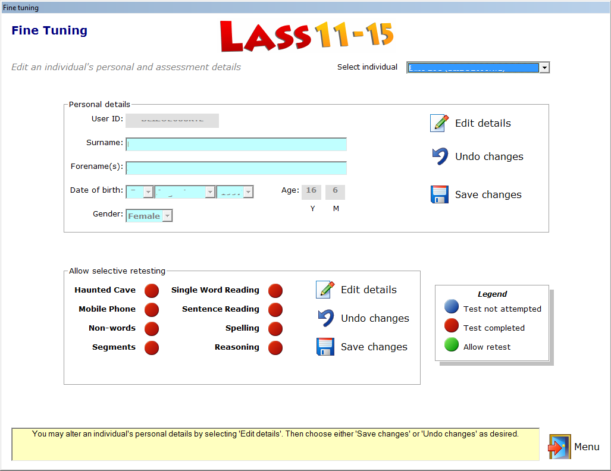This screenshot has height=471, width=611.
Task: Click the Forename(s) input field
Action: pos(236,168)
